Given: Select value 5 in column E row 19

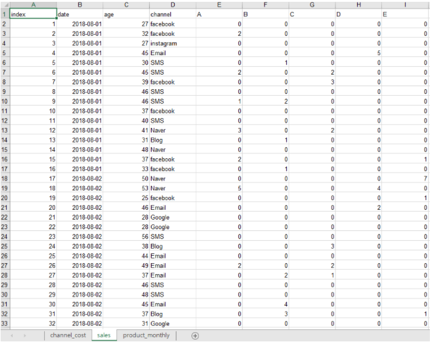Looking at the screenshot, I should click(219, 188).
